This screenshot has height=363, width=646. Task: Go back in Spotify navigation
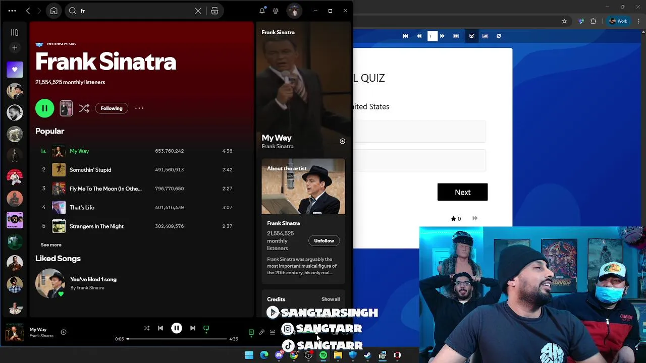(28, 11)
